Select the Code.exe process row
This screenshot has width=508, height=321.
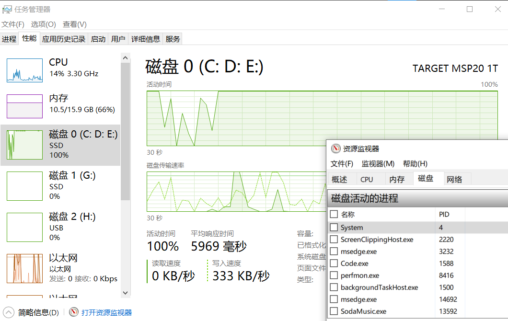pos(417,264)
